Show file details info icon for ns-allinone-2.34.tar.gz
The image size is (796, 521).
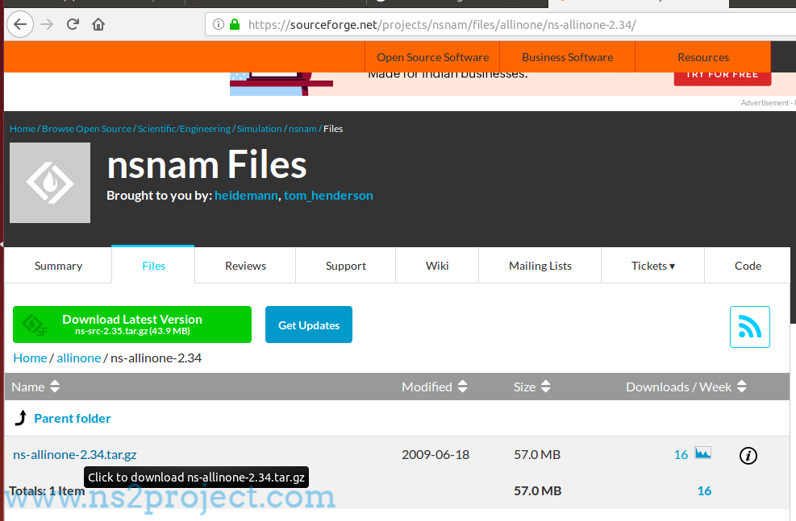click(x=748, y=456)
